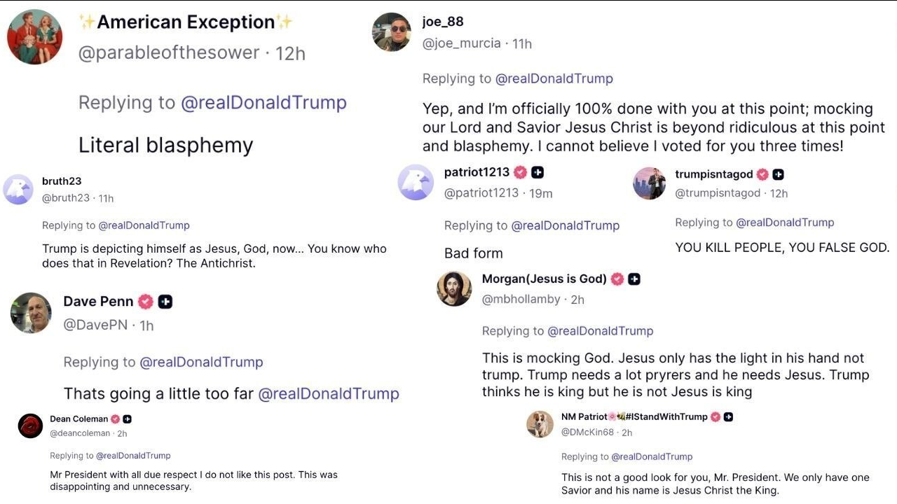Click the @realDonaldTrump mention ending Dave Penn's message
The width and height of the screenshot is (897, 504).
[329, 394]
